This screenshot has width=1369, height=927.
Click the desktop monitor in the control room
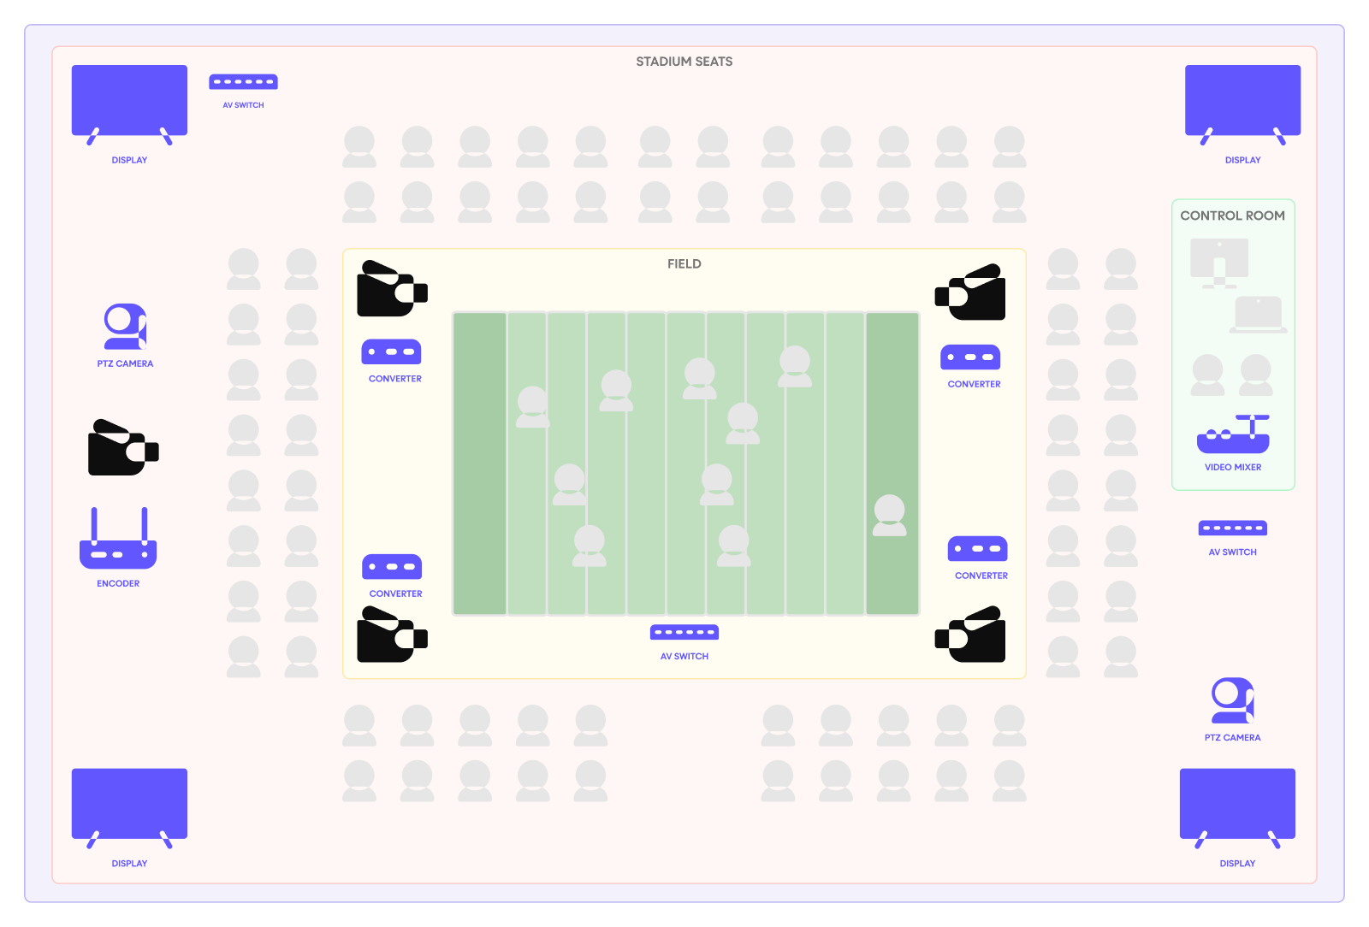tap(1219, 263)
